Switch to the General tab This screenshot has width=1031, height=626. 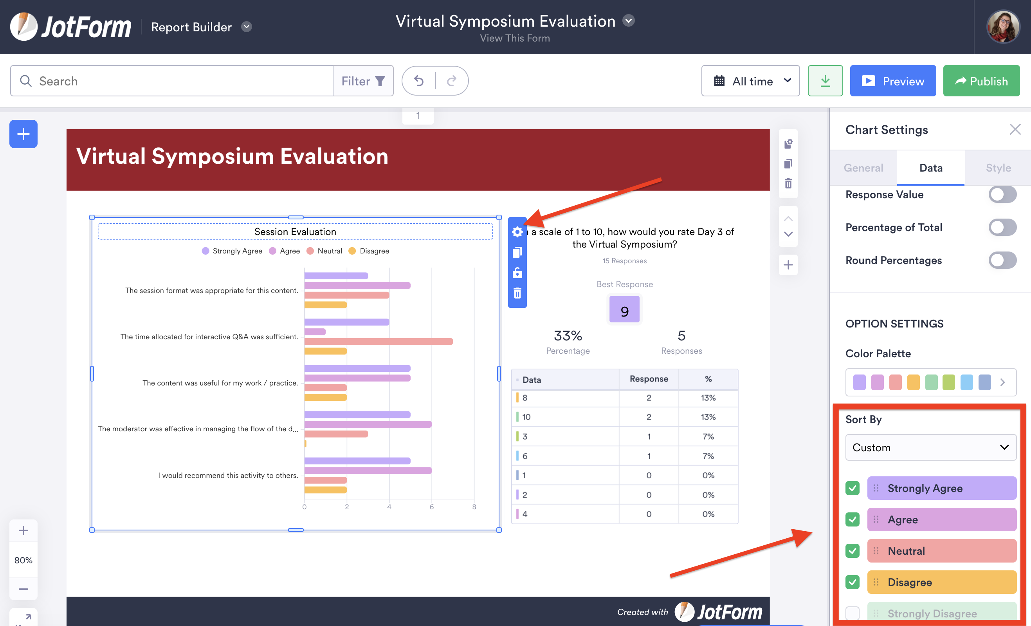tap(863, 168)
